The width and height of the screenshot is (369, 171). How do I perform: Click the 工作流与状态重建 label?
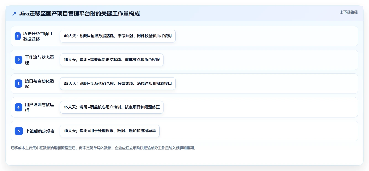[39, 60]
